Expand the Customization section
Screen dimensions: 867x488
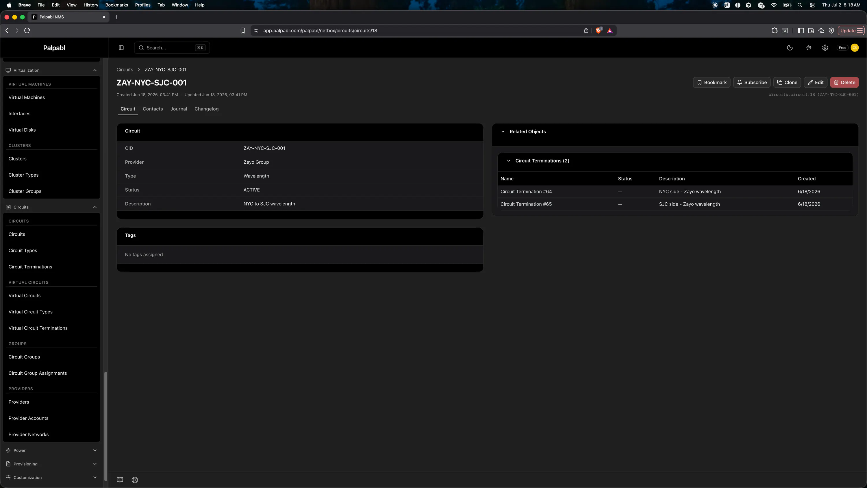[51, 477]
